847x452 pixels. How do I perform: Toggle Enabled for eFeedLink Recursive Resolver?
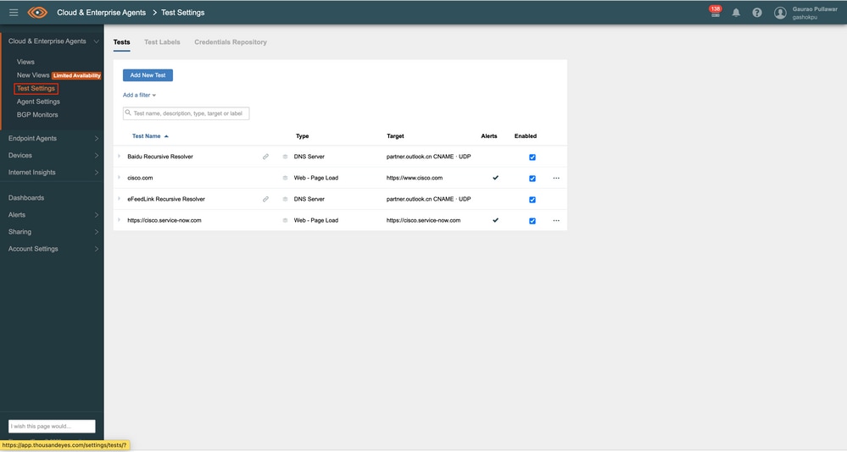tap(532, 200)
